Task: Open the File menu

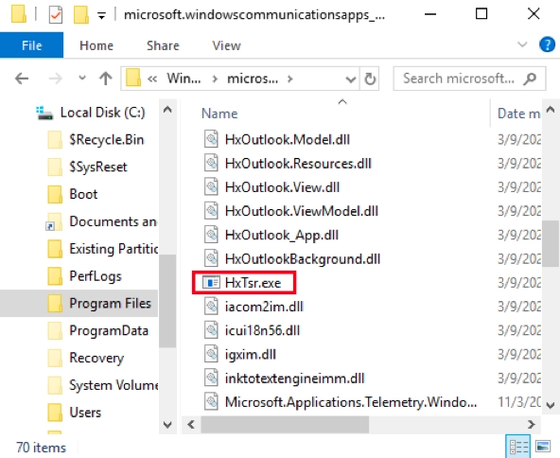Action: pos(31,45)
